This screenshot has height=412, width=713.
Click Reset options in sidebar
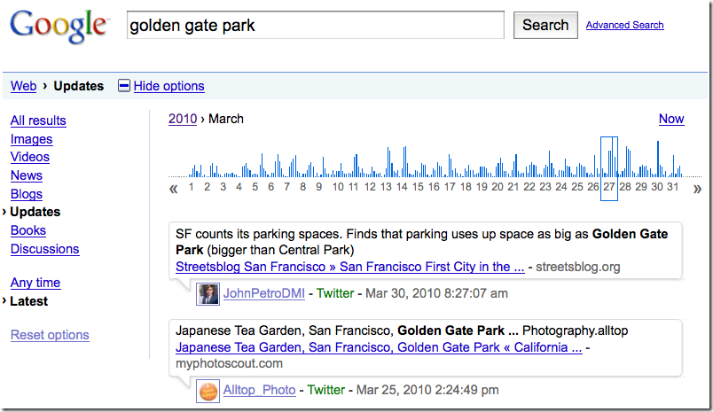[50, 335]
